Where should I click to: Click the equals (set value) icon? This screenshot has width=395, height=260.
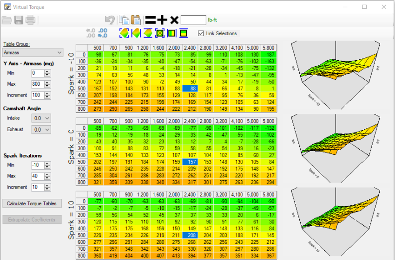tap(150, 20)
